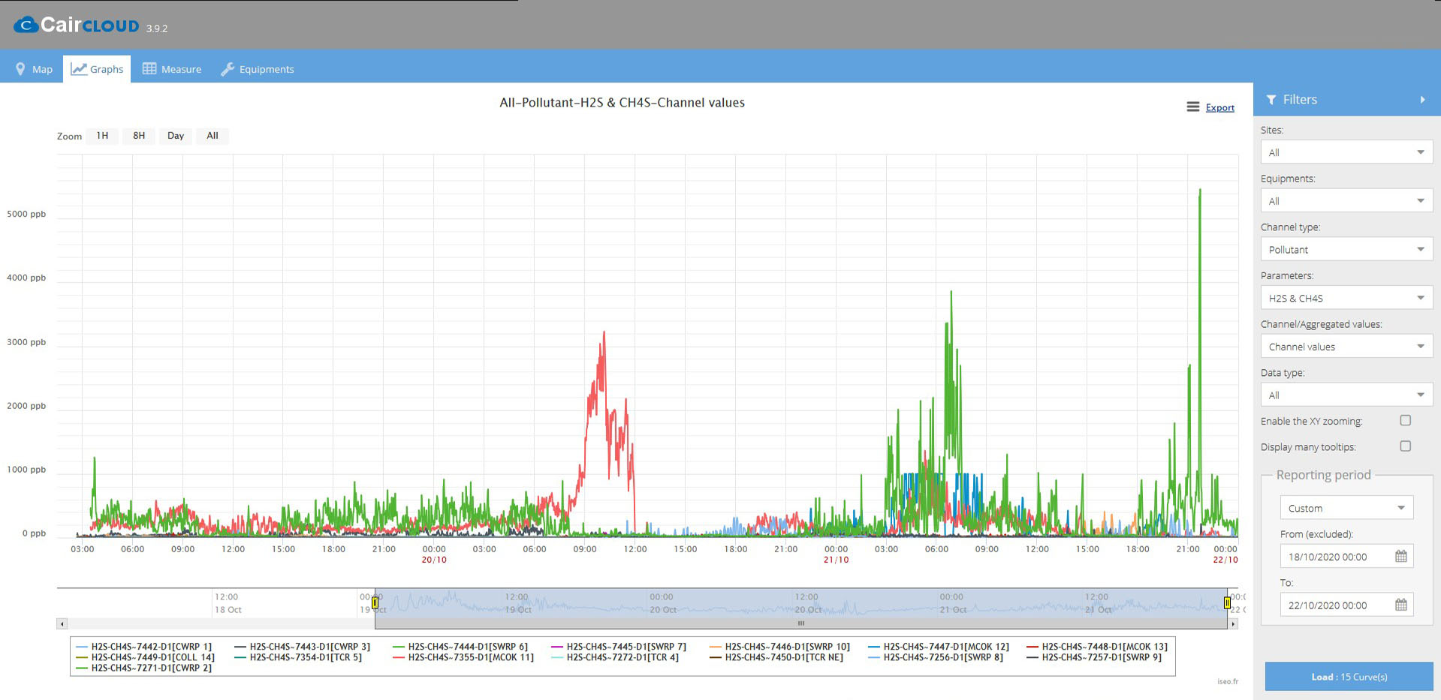1441x700 pixels.
Task: Click the Equipments wrench icon
Action: [228, 69]
